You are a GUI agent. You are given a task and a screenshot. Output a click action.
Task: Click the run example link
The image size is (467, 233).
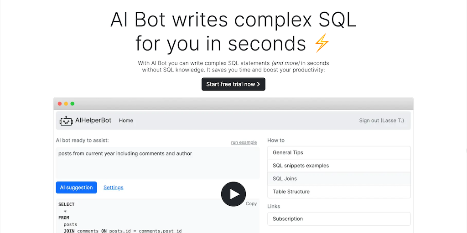tap(244, 142)
